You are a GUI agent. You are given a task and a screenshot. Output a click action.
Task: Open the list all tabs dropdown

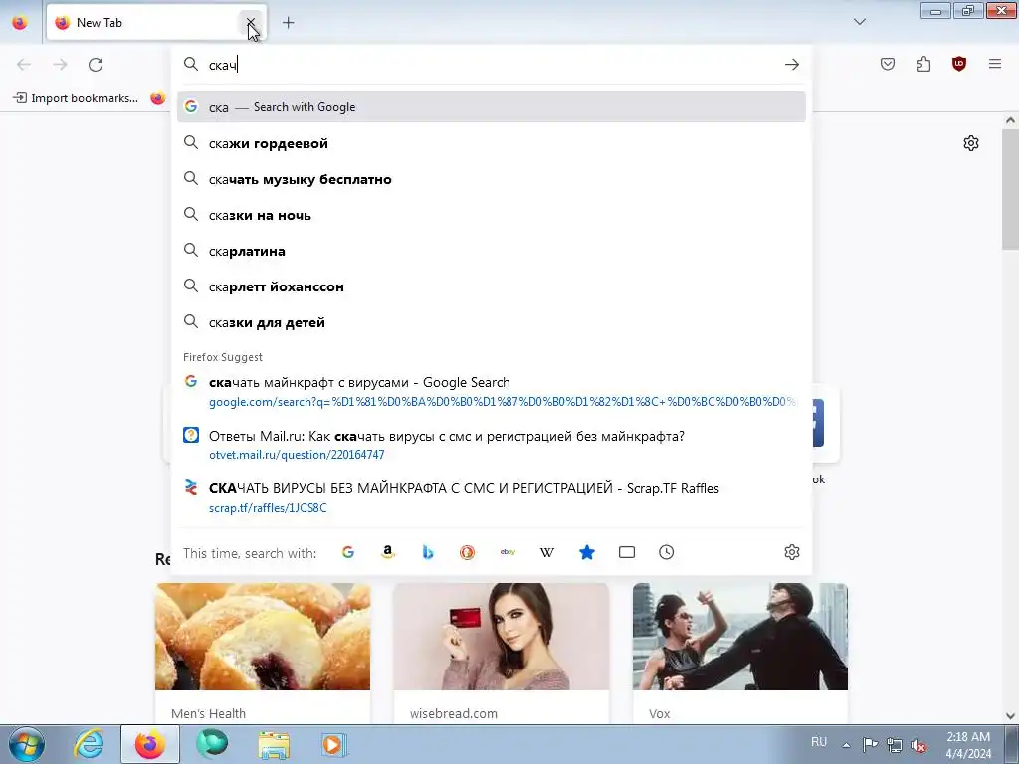pos(859,22)
